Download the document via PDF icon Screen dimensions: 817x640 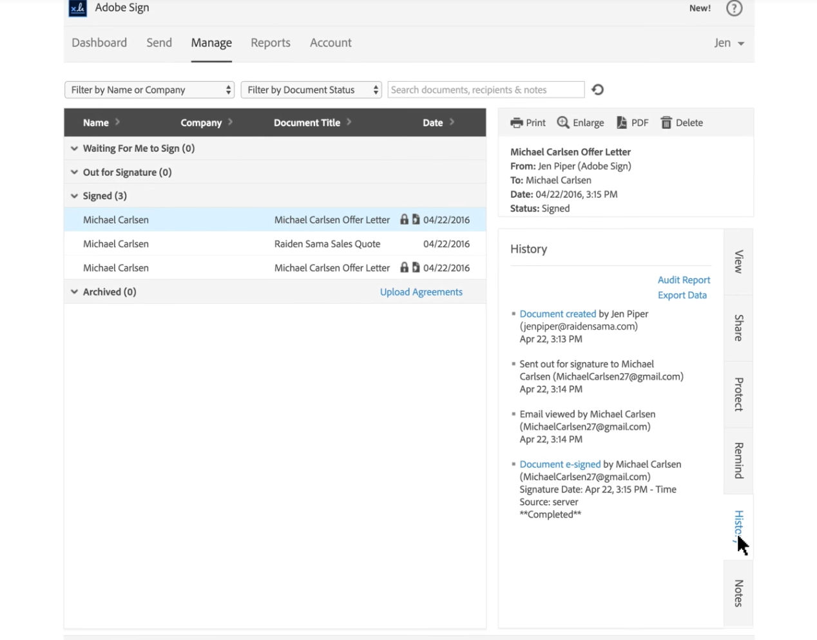coord(622,123)
